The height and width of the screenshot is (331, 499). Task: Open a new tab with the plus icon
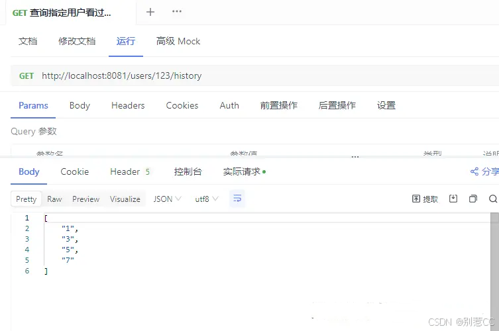coord(150,12)
